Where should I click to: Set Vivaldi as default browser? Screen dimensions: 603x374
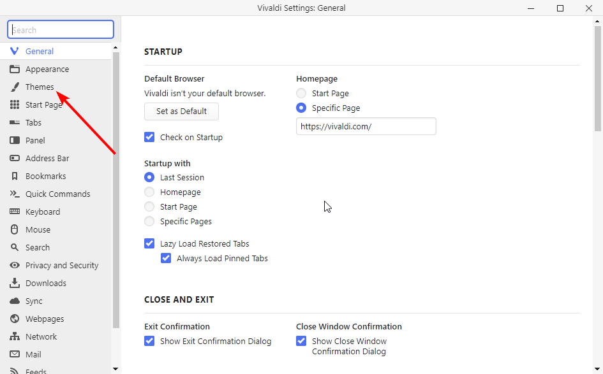tap(181, 111)
